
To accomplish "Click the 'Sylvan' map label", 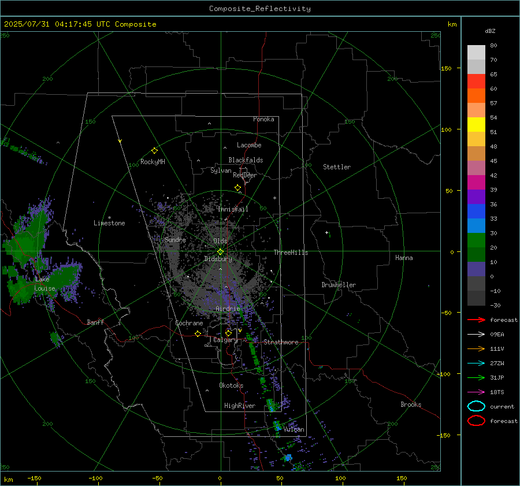I will [221, 170].
